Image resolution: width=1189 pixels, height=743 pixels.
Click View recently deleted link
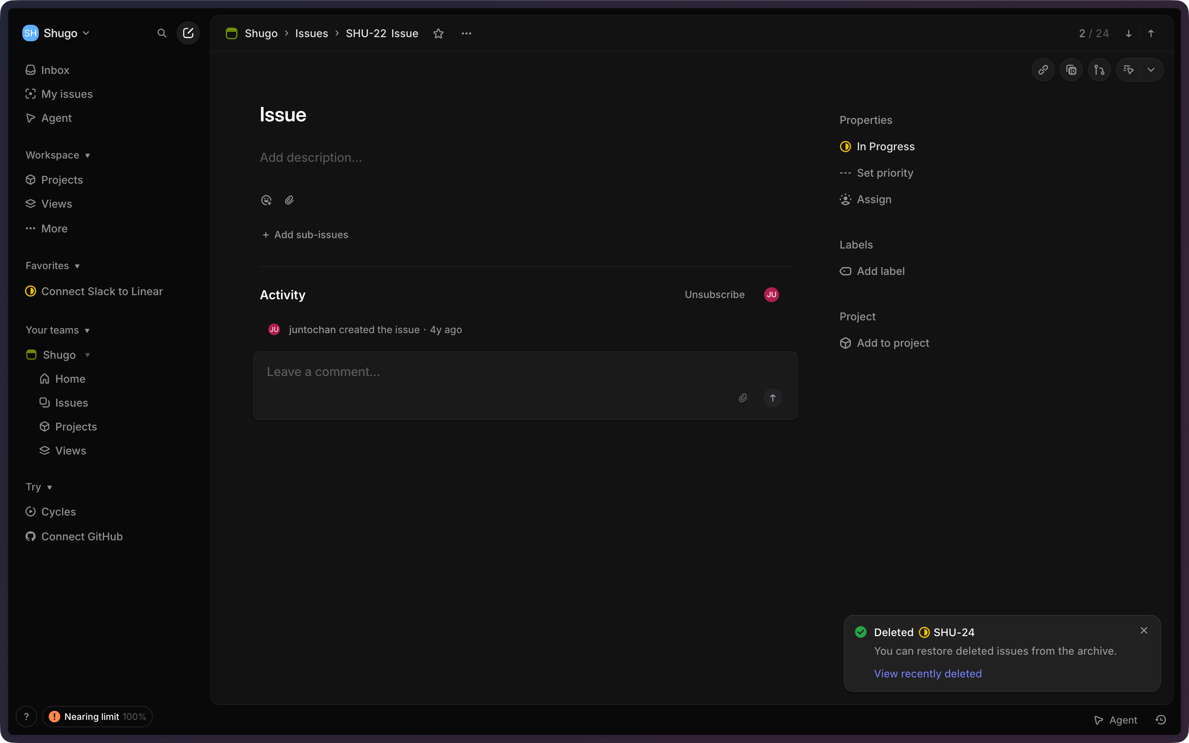click(x=928, y=674)
